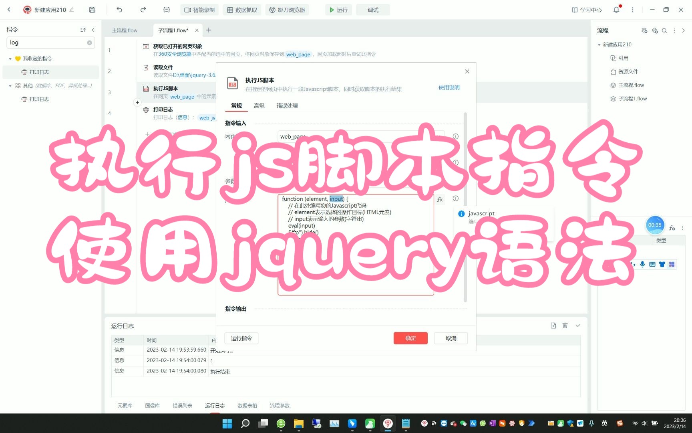Click the info icon beside 网页对象 field
The image size is (692, 433).
[x=455, y=136]
